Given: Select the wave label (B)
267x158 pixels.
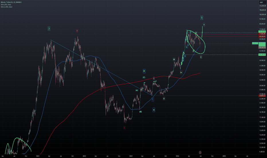Looking at the screenshot, I should pos(140,112).
